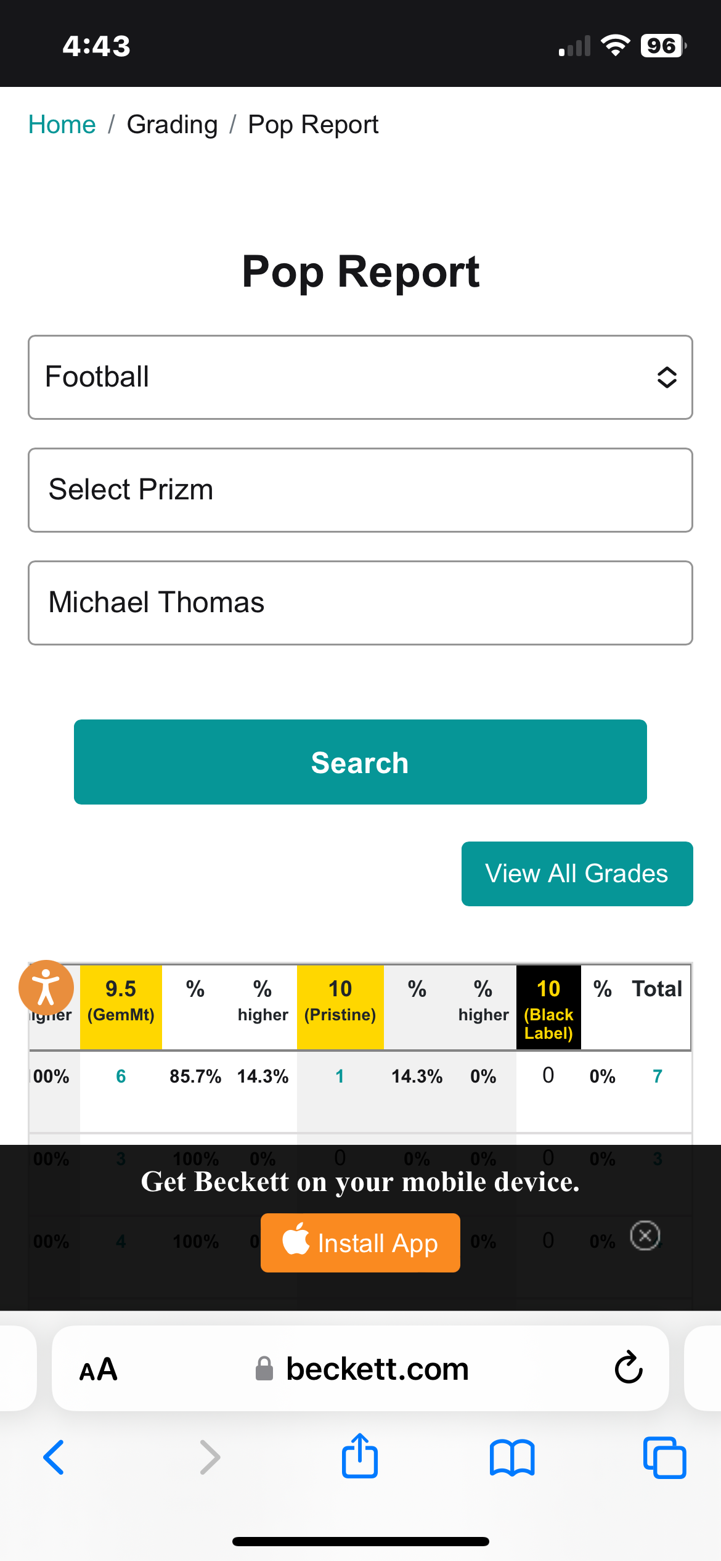Open Safari bookmarks book icon

point(512,1457)
